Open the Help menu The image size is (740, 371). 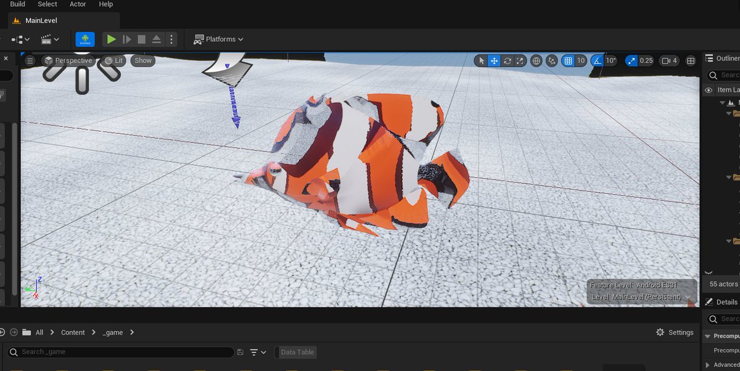pyautogui.click(x=106, y=4)
